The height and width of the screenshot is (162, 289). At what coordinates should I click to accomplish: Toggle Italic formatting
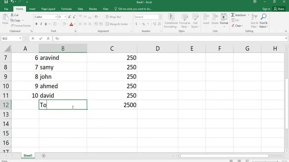point(41,24)
